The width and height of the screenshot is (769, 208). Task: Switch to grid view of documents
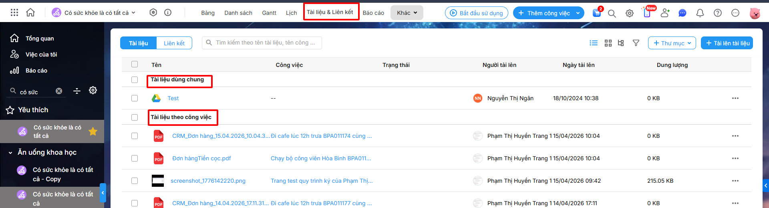click(x=608, y=43)
